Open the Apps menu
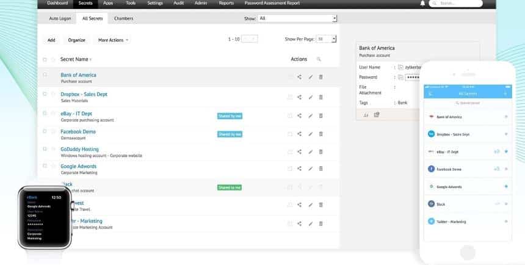 point(108,3)
